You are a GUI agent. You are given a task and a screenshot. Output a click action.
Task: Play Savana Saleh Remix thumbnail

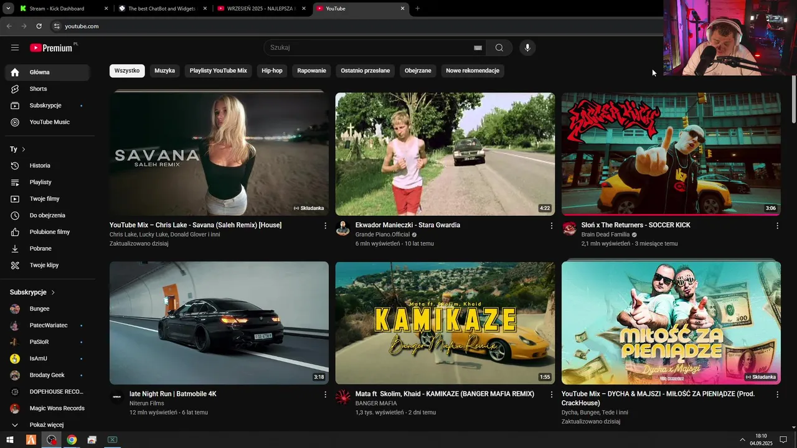[x=219, y=154]
